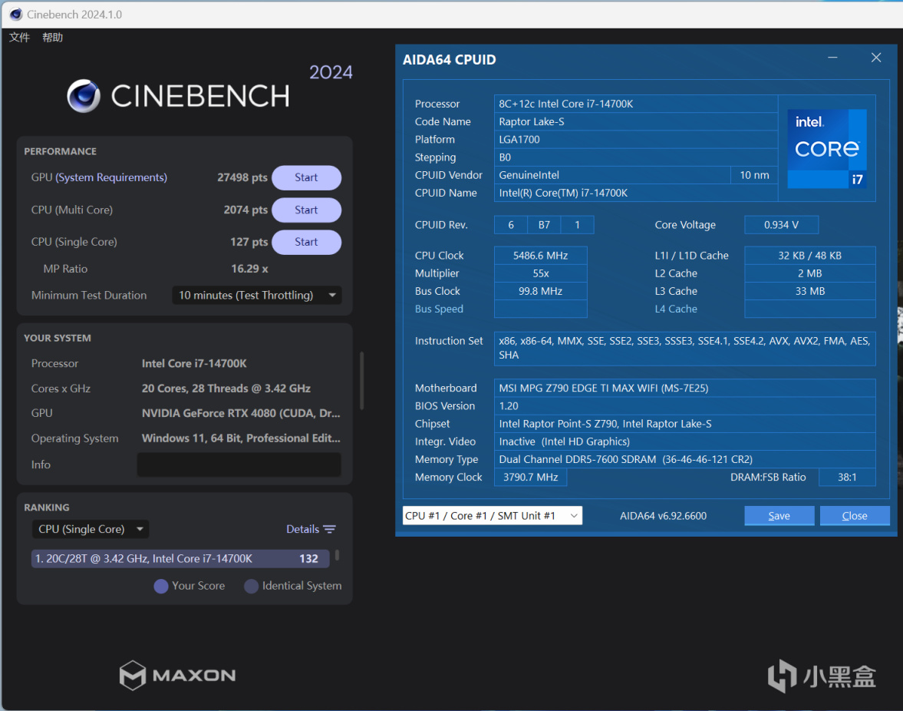This screenshot has height=711, width=903.
Task: Click the MP Ratio value 16.29 x
Action: coord(249,269)
